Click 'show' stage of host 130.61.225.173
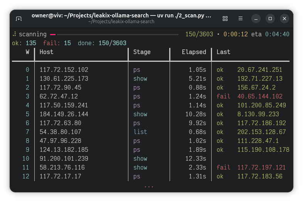This screenshot has height=202, width=303. pos(140,79)
